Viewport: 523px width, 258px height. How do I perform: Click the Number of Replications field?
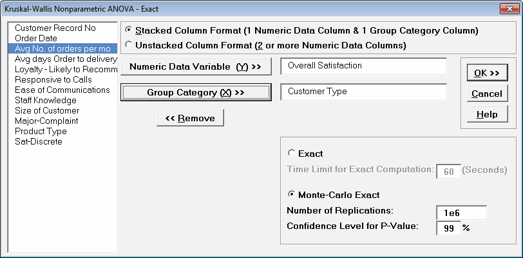tap(461, 212)
